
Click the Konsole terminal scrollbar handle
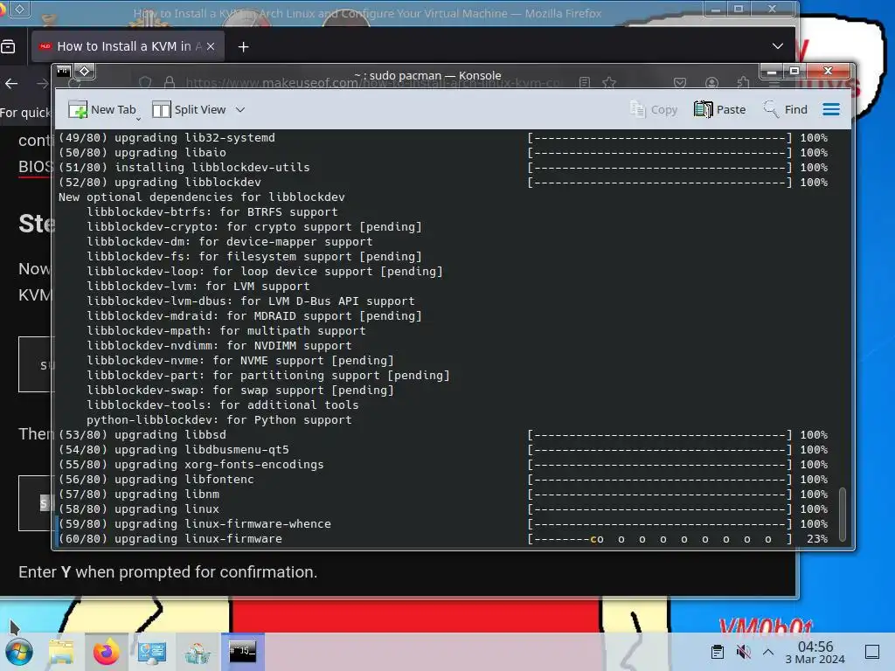click(x=842, y=514)
